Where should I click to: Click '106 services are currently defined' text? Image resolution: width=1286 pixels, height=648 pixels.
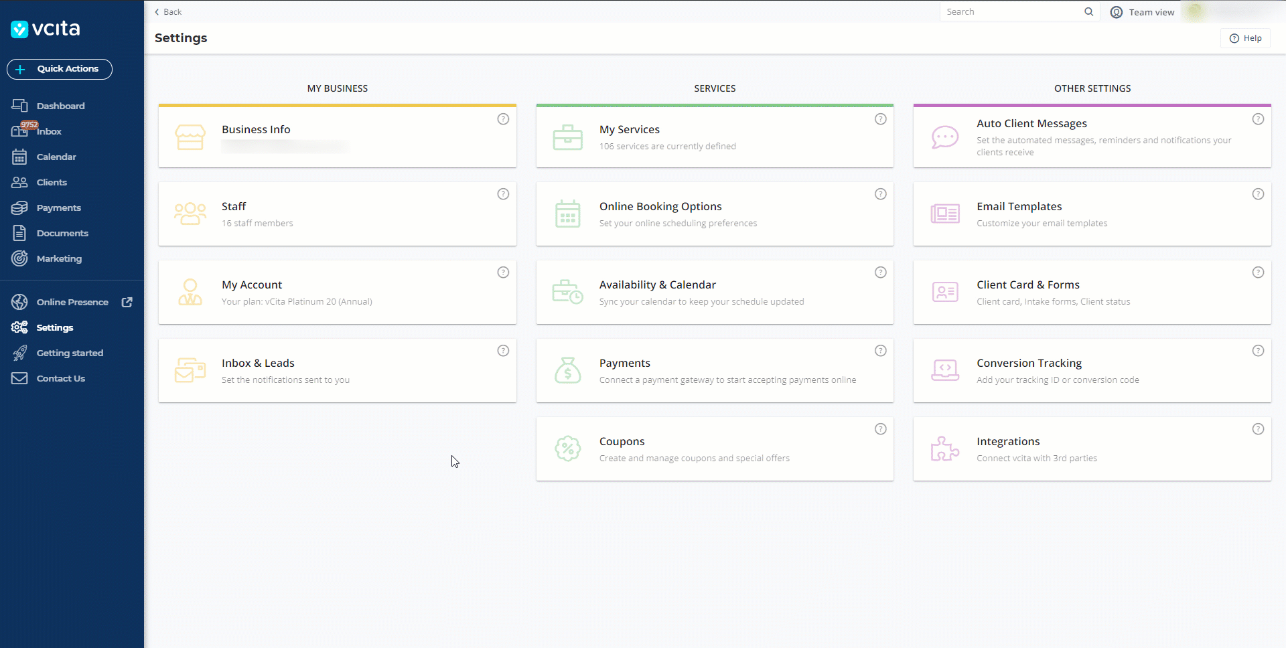click(667, 146)
